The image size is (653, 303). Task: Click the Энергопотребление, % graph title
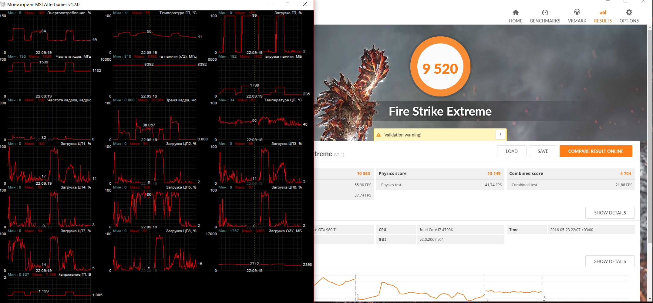point(69,13)
